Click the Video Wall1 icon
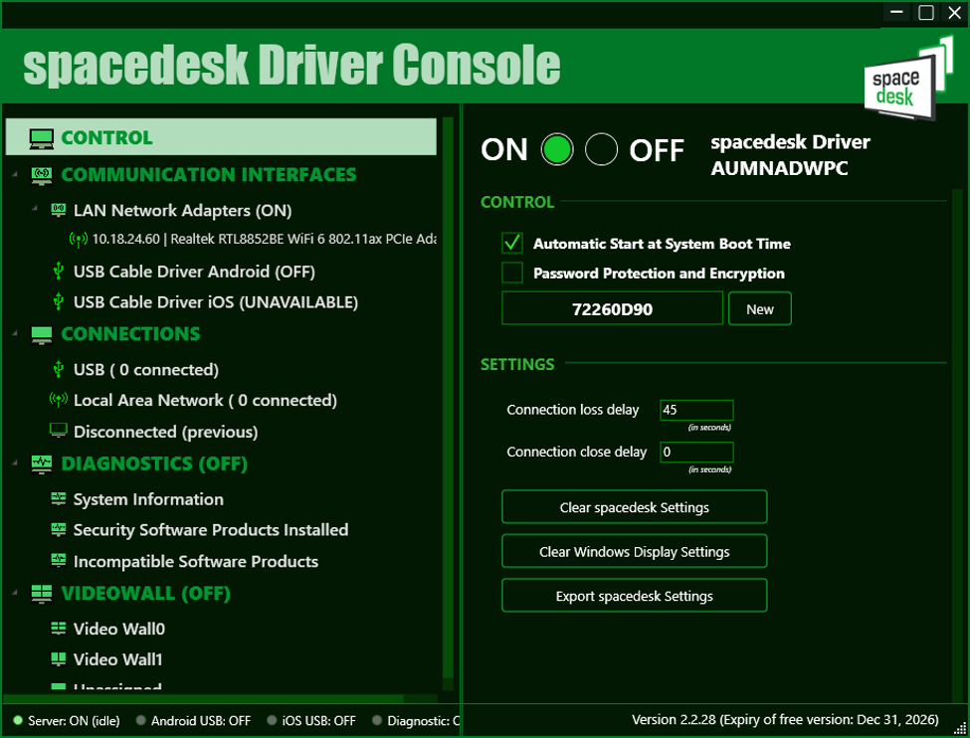The width and height of the screenshot is (970, 738). coord(58,659)
